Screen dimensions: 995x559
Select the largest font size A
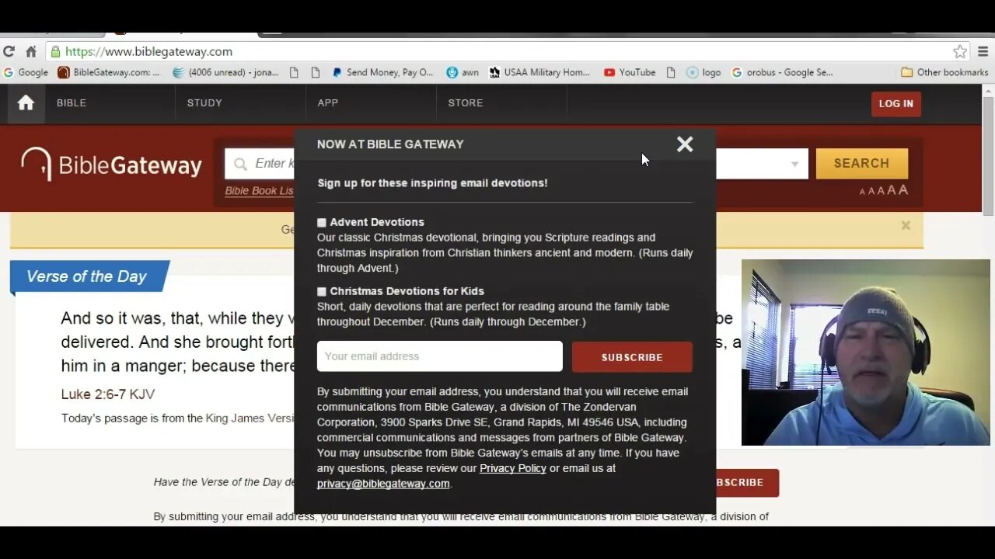pyautogui.click(x=903, y=190)
